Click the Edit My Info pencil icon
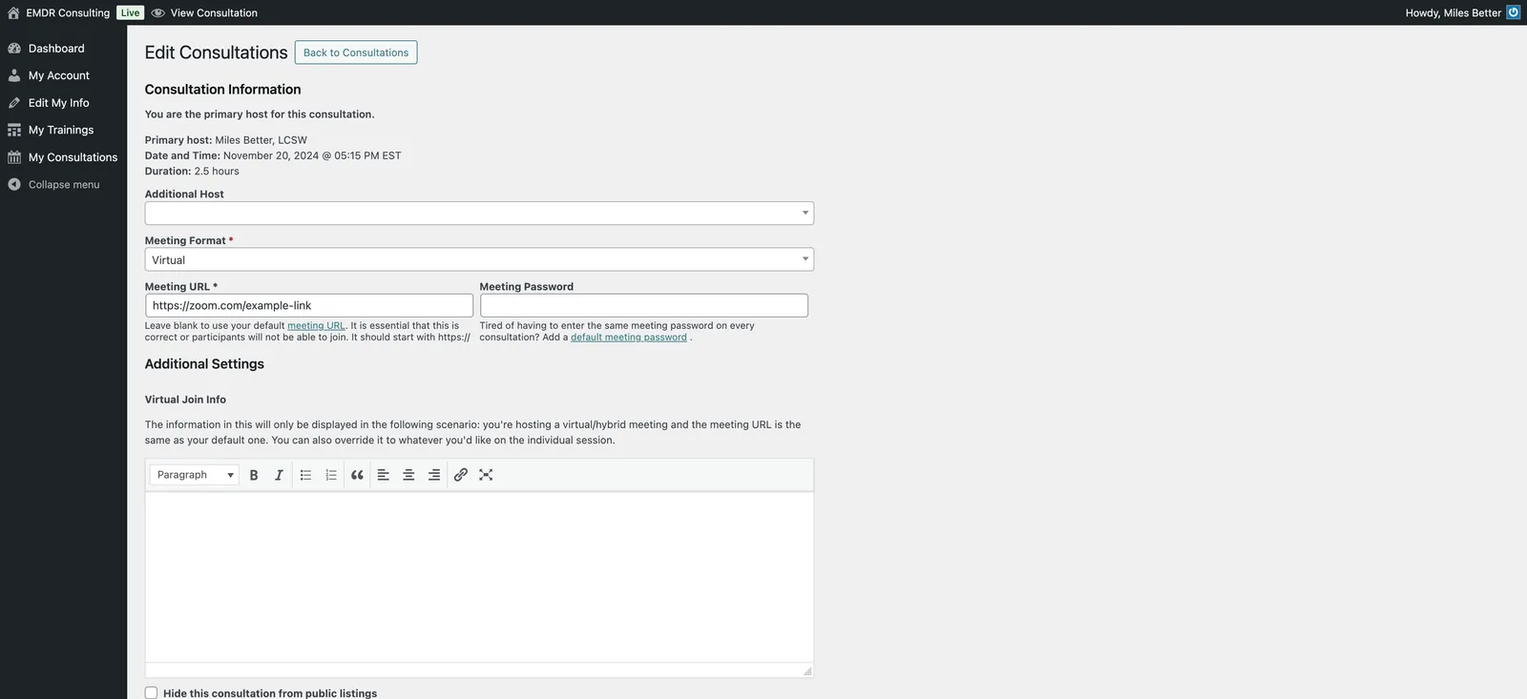Viewport: 1527px width, 699px height. [14, 103]
